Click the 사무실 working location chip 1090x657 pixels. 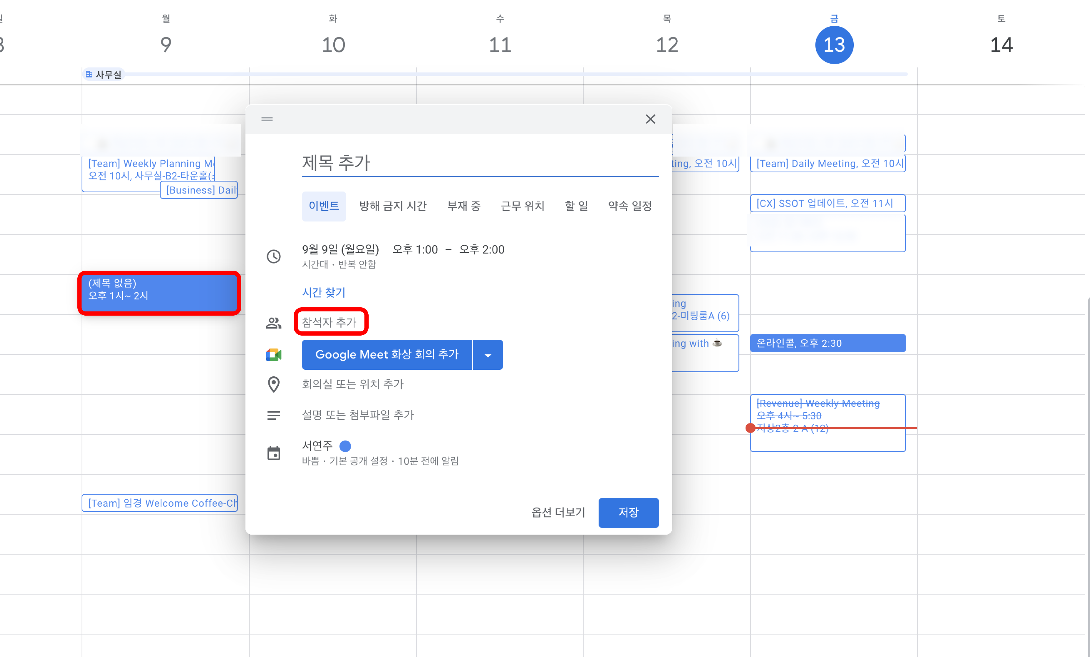103,74
